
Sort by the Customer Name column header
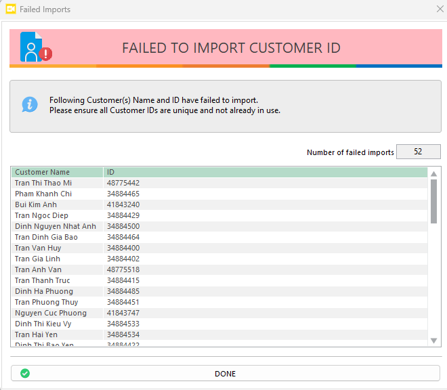[58, 172]
